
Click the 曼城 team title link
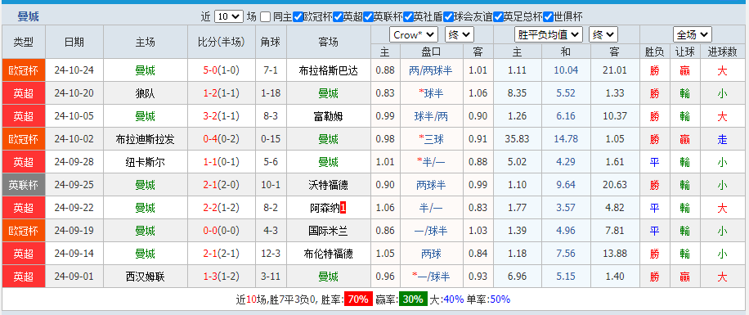(28, 16)
